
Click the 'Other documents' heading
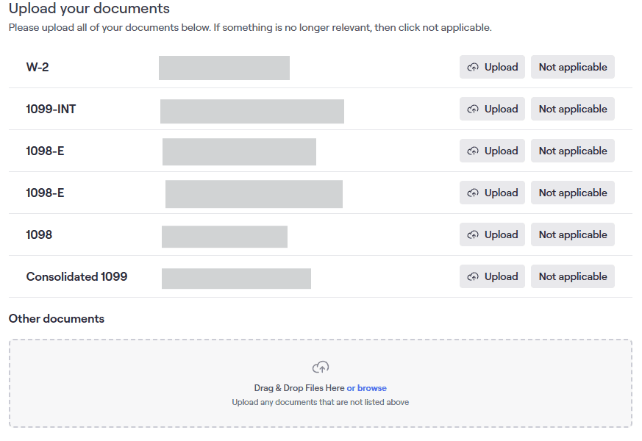(x=57, y=318)
